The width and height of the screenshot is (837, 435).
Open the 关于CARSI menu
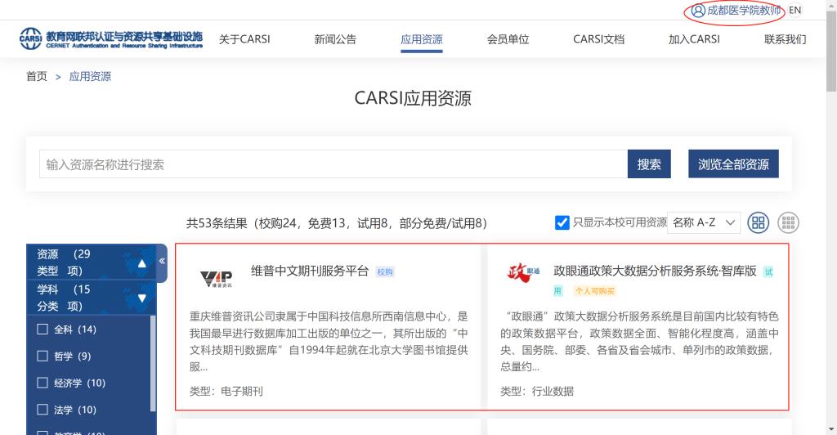[x=244, y=39]
